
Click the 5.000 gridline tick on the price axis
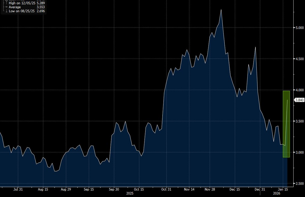click(294, 27)
